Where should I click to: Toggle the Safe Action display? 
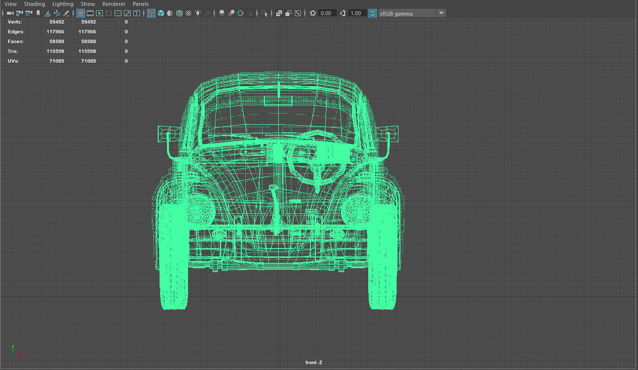click(x=127, y=13)
